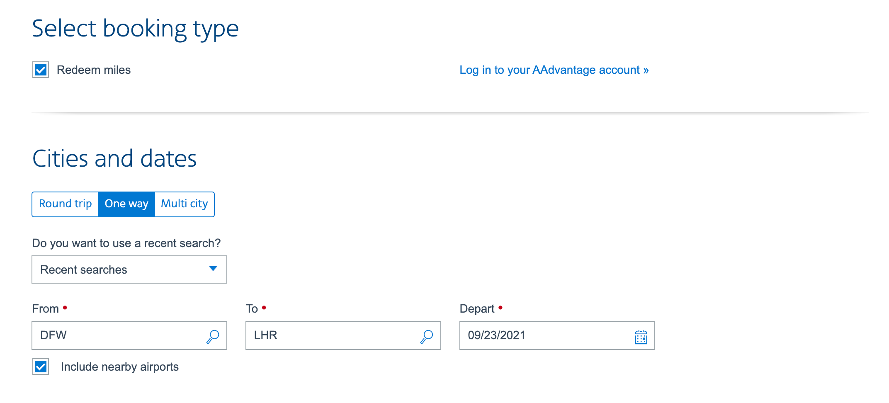The image size is (889, 403).
Task: Toggle the Include nearby airports checkbox
Action: tap(41, 367)
